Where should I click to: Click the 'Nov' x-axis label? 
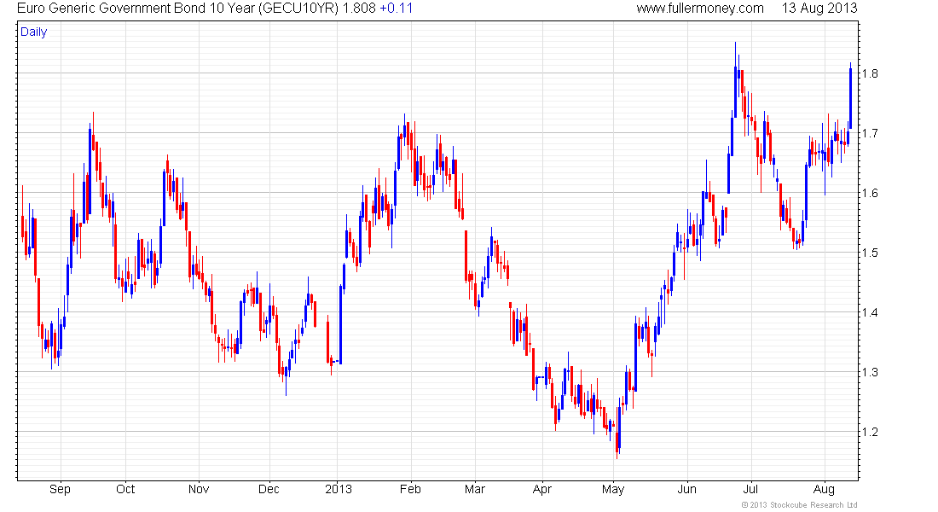tap(199, 489)
